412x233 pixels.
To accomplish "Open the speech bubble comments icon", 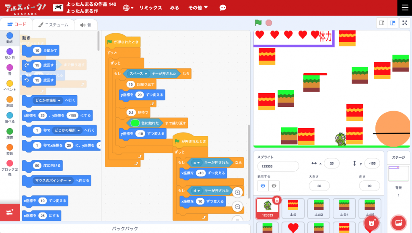I will (x=222, y=8).
